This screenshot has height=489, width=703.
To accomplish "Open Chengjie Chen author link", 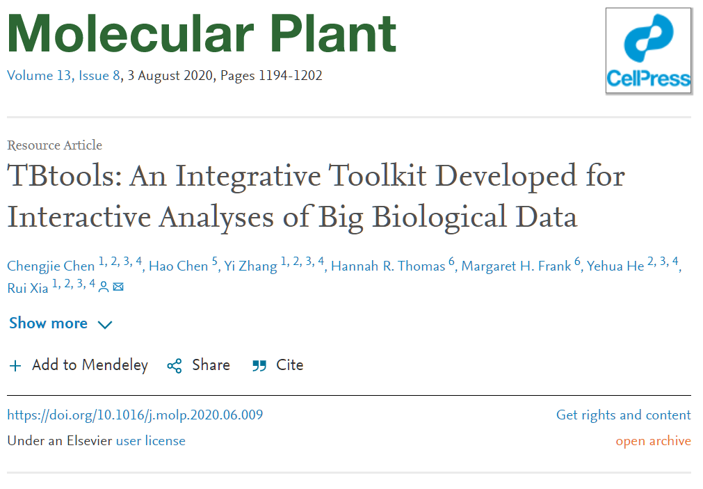I will click(x=51, y=266).
